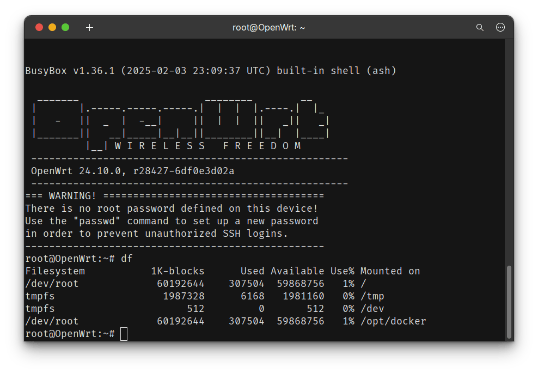The height and width of the screenshot is (374, 538).
Task: Click the /dev mount point
Action: coord(372,309)
